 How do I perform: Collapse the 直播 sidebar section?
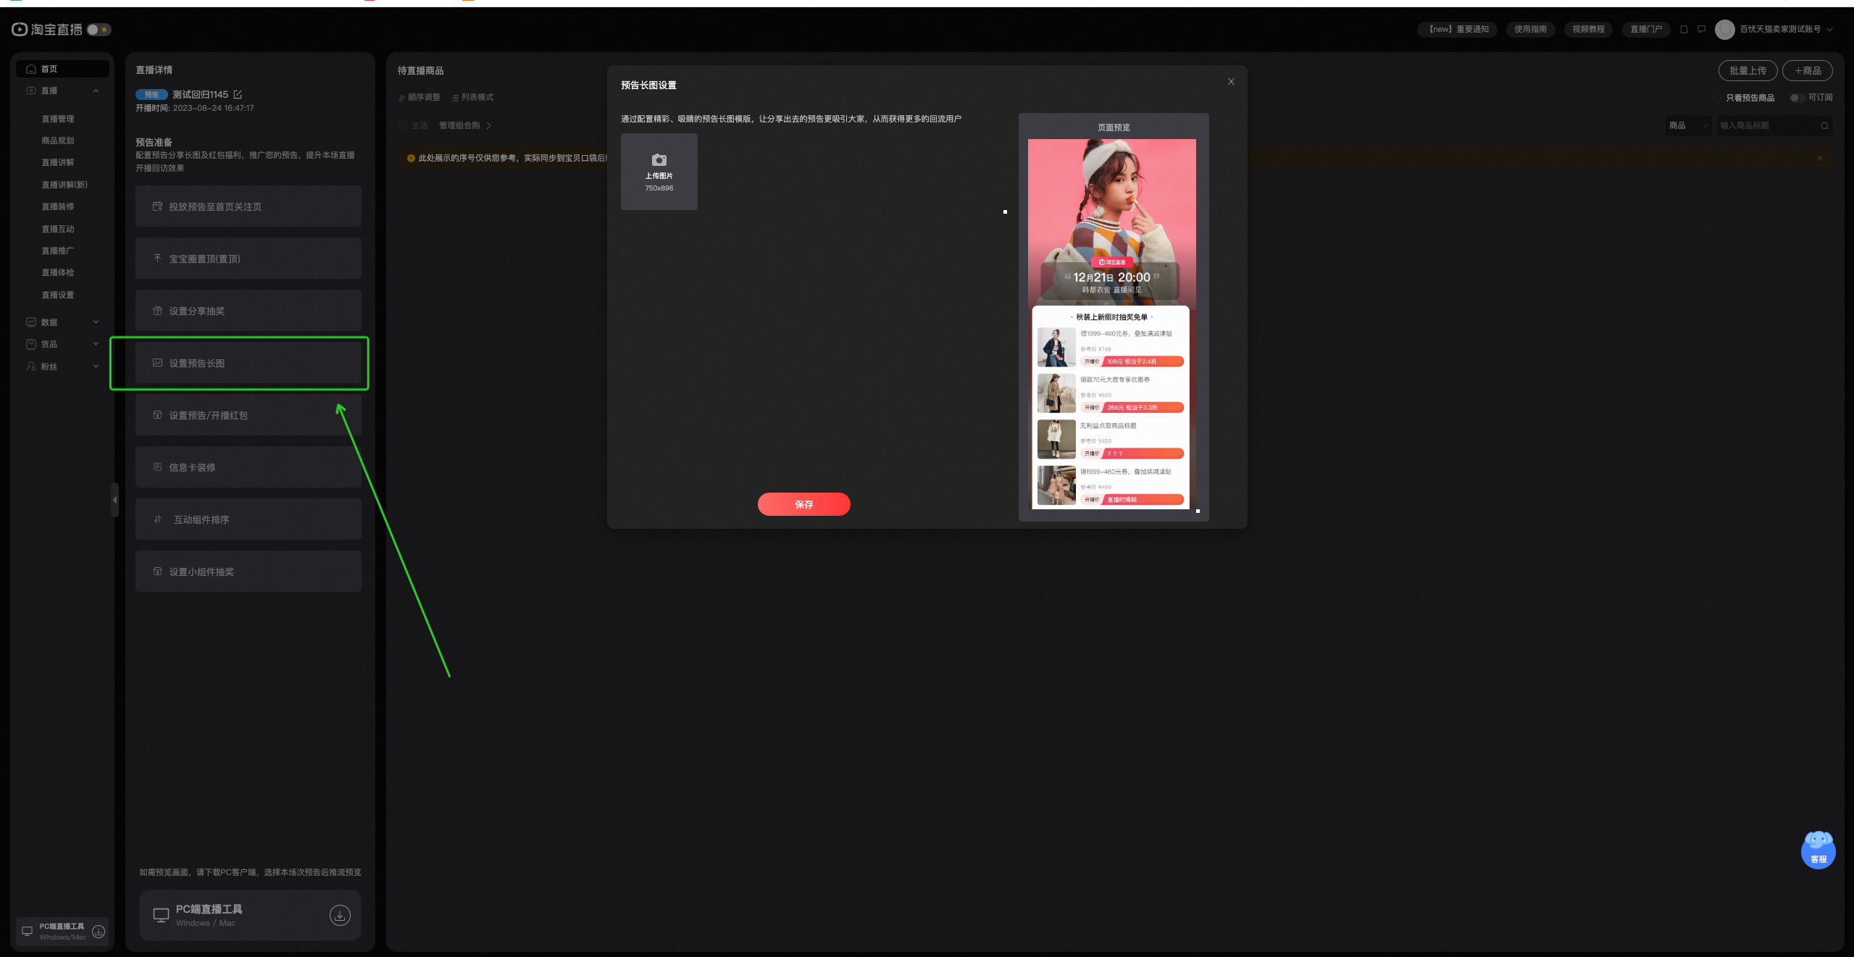tap(96, 91)
